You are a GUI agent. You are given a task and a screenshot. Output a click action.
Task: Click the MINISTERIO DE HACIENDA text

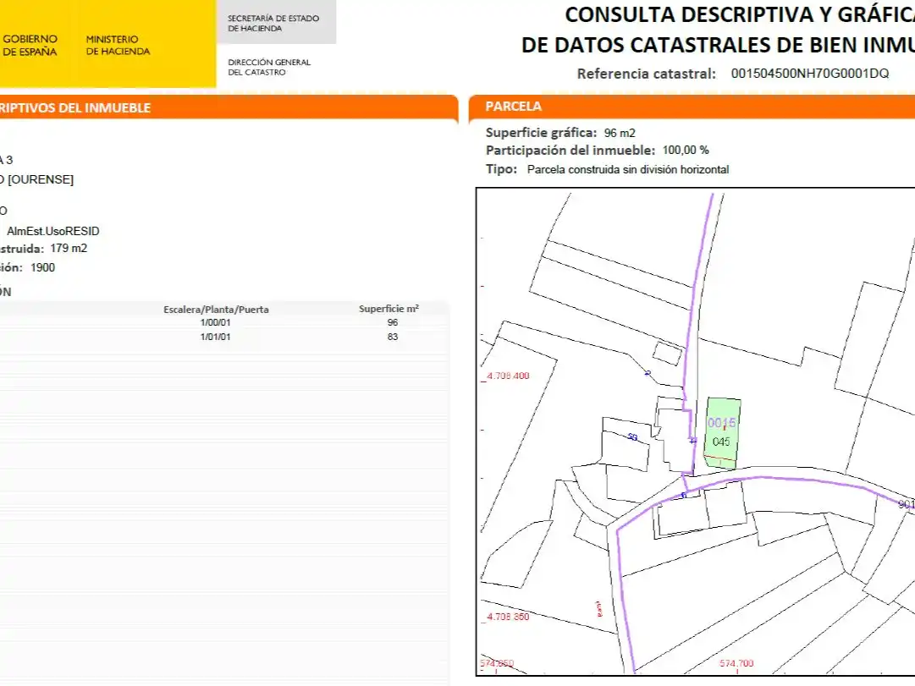[118, 46]
